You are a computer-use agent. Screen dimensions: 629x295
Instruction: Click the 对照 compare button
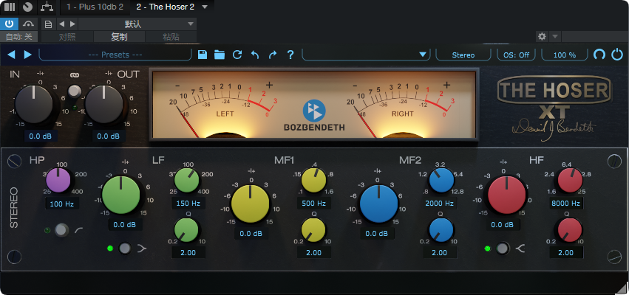point(67,37)
